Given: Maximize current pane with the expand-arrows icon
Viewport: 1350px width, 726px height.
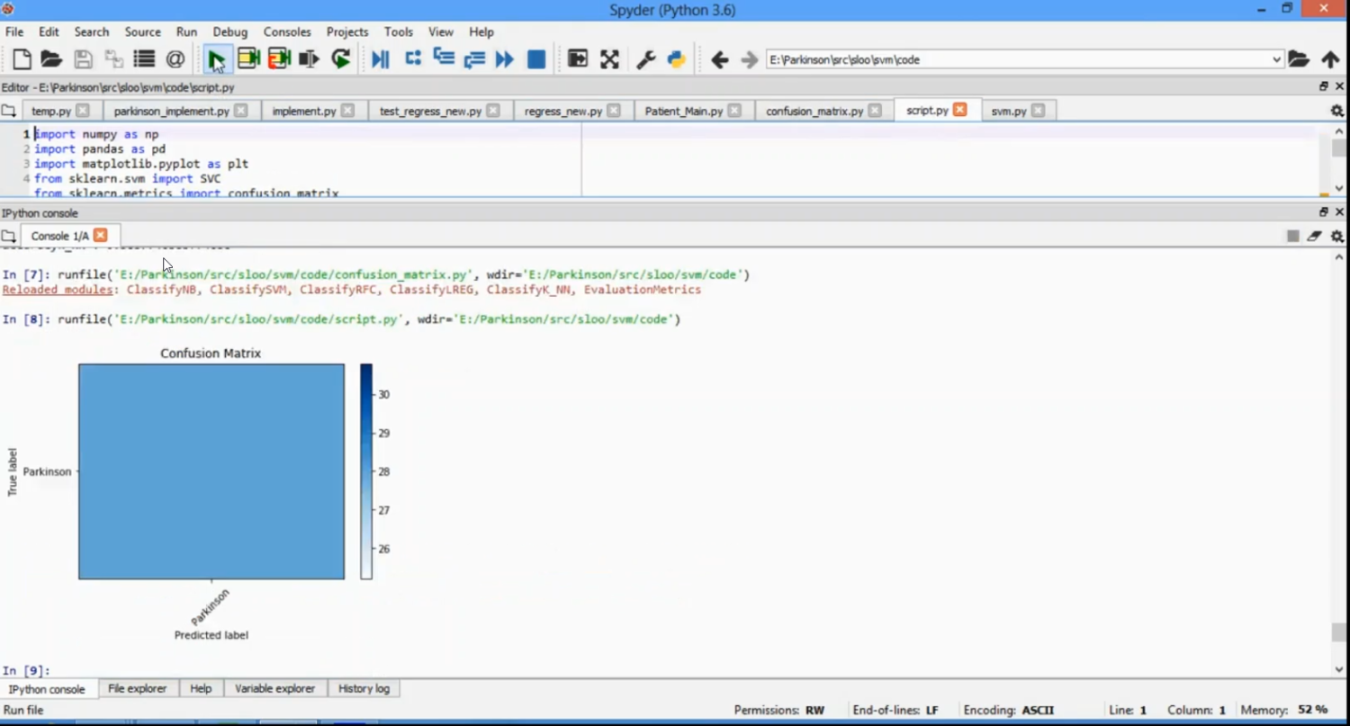Looking at the screenshot, I should (x=609, y=59).
